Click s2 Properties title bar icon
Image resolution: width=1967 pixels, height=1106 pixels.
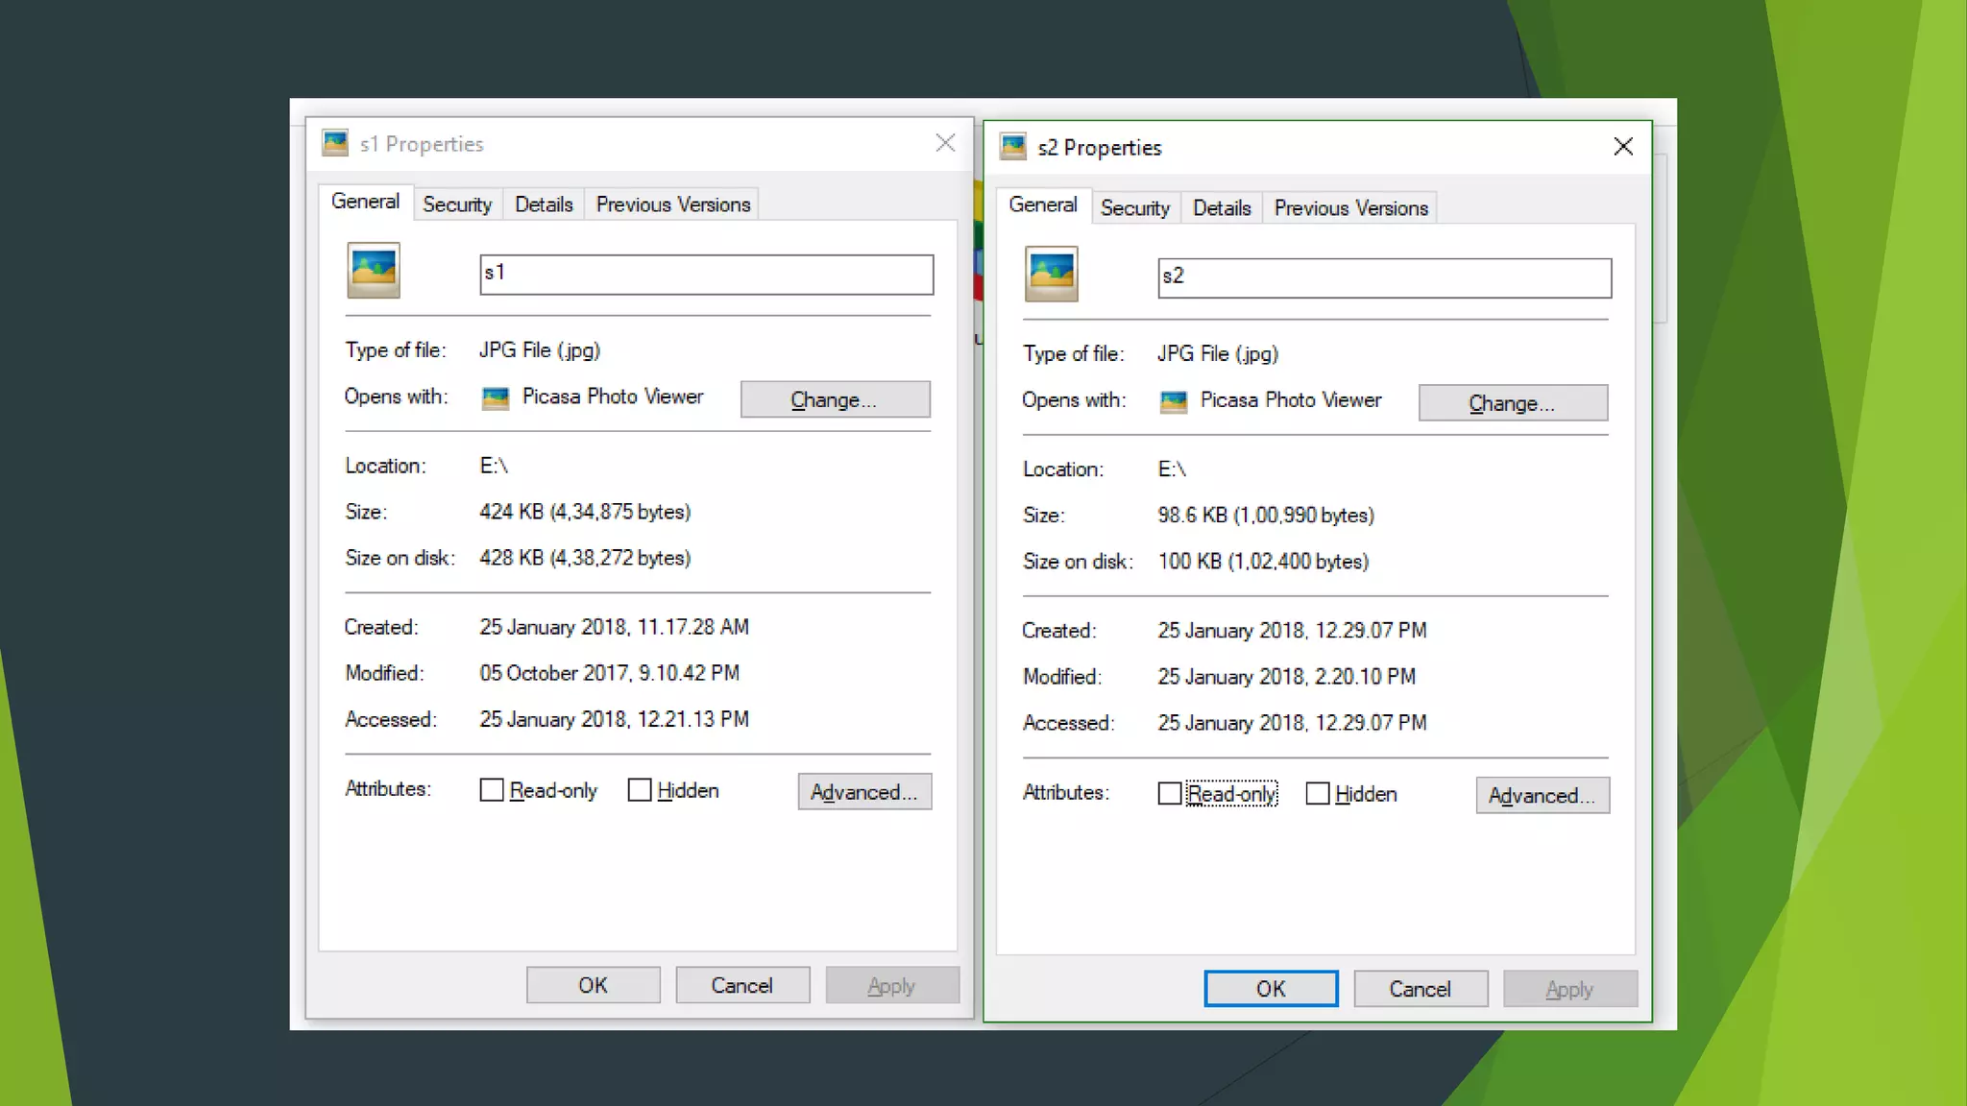pos(1013,147)
